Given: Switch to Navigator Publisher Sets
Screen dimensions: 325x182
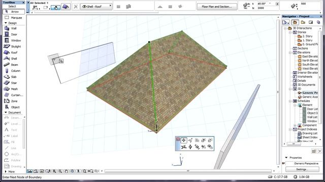Looking at the screenshot, I should tap(318, 22).
